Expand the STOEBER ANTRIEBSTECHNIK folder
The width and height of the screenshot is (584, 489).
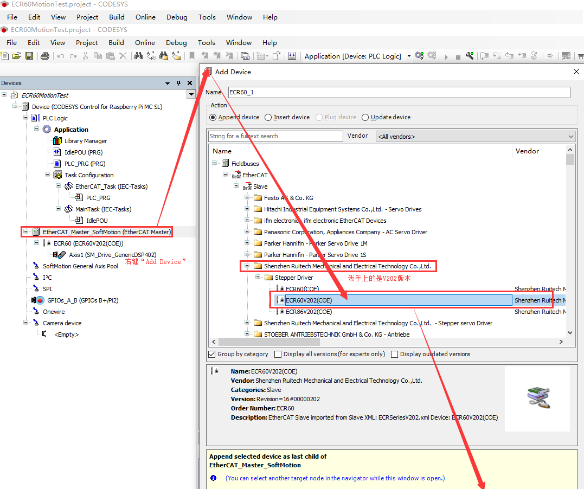coord(247,334)
